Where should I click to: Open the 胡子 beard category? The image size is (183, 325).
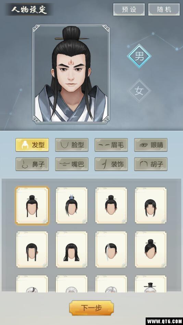click(x=151, y=164)
